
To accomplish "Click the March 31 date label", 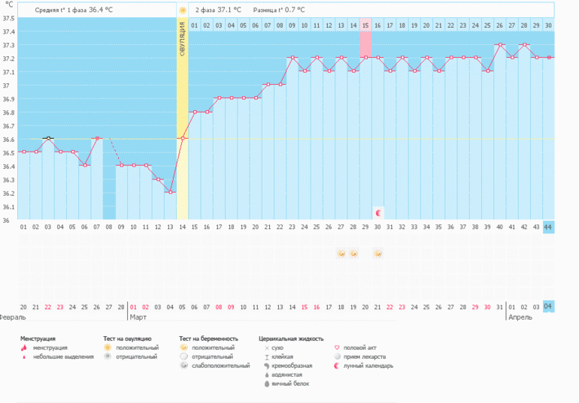I will coord(499,307).
